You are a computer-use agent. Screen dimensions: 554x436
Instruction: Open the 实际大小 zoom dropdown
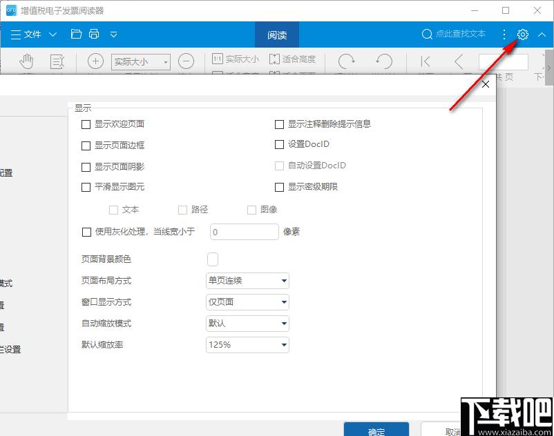[141, 61]
